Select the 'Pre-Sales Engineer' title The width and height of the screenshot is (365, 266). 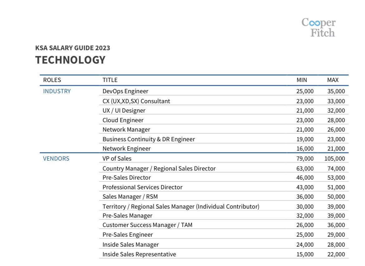click(128, 235)
